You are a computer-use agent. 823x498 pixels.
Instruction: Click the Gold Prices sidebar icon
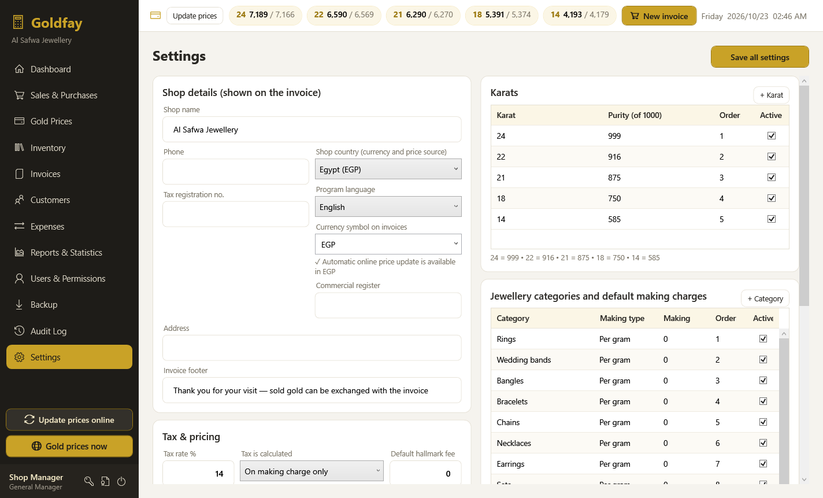(x=20, y=121)
